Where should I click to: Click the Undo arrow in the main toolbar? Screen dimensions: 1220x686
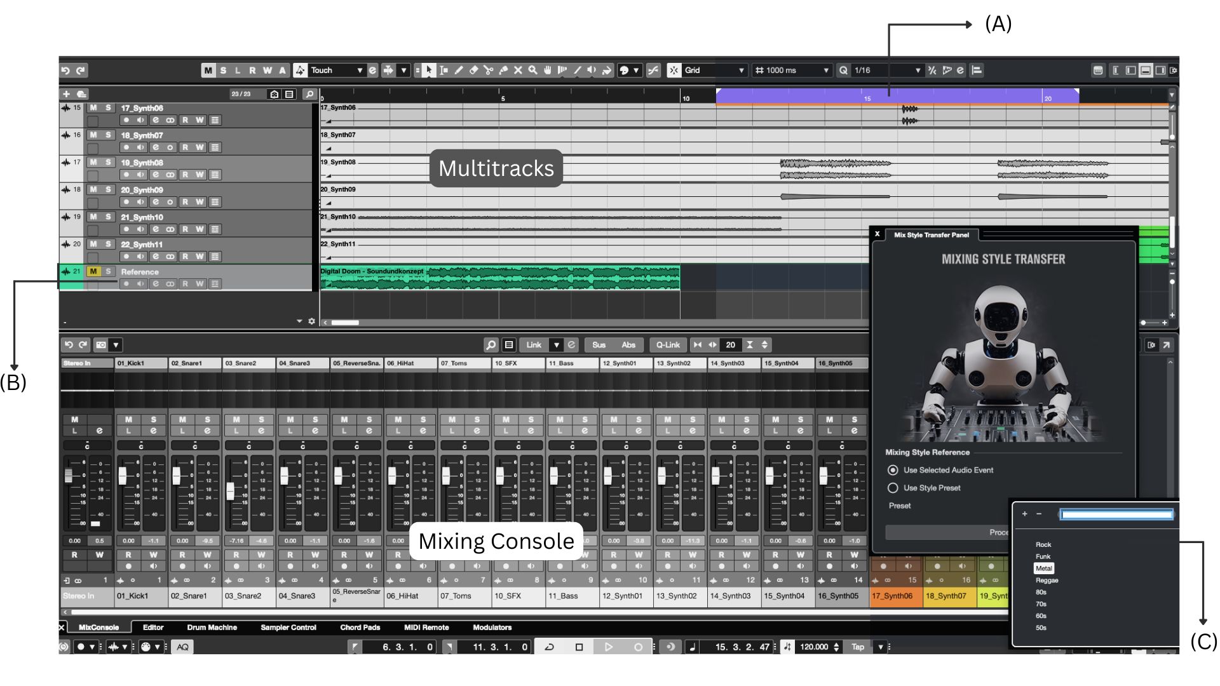pos(66,71)
